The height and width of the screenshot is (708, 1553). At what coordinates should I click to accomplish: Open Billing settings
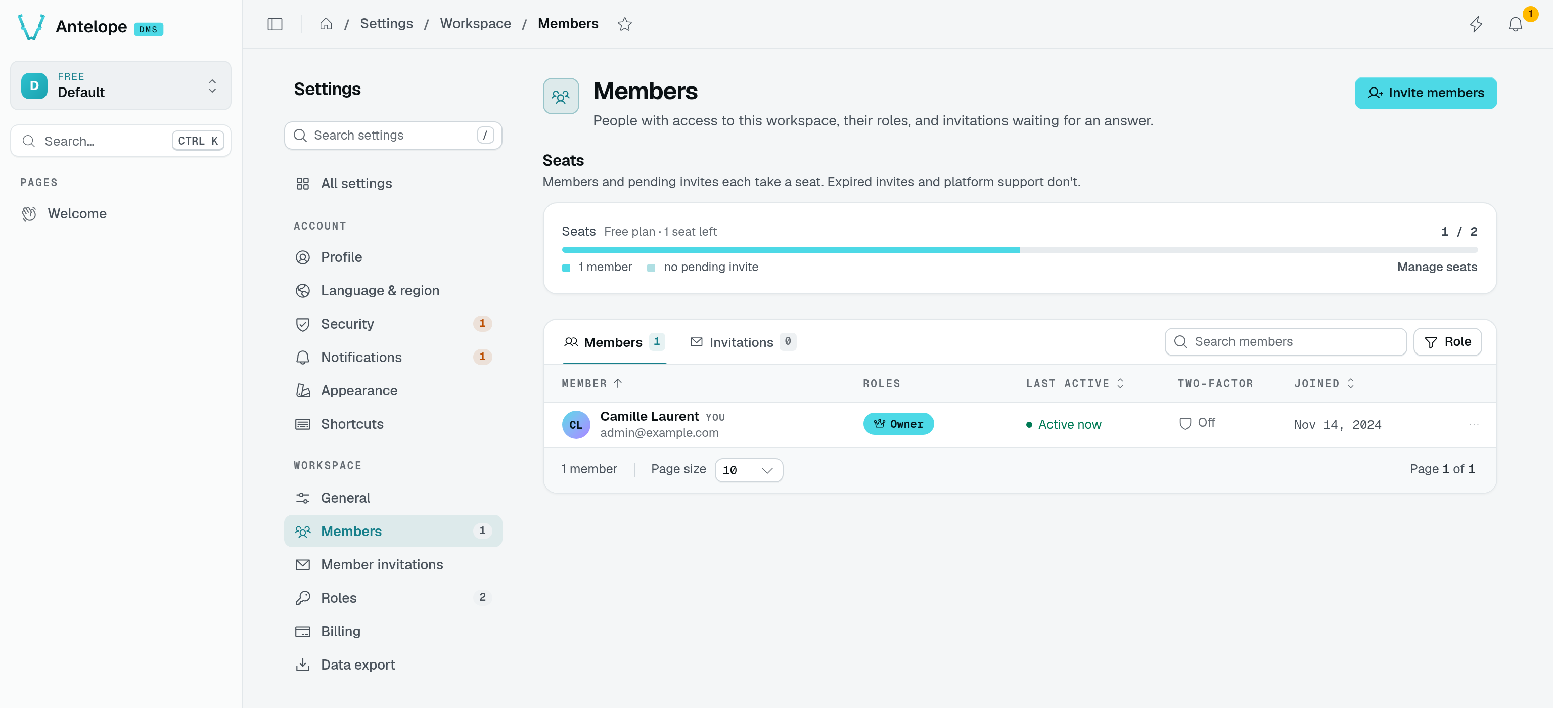(x=393, y=632)
